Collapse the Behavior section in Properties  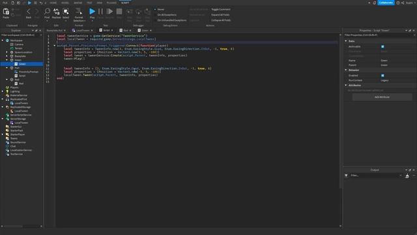point(346,70)
